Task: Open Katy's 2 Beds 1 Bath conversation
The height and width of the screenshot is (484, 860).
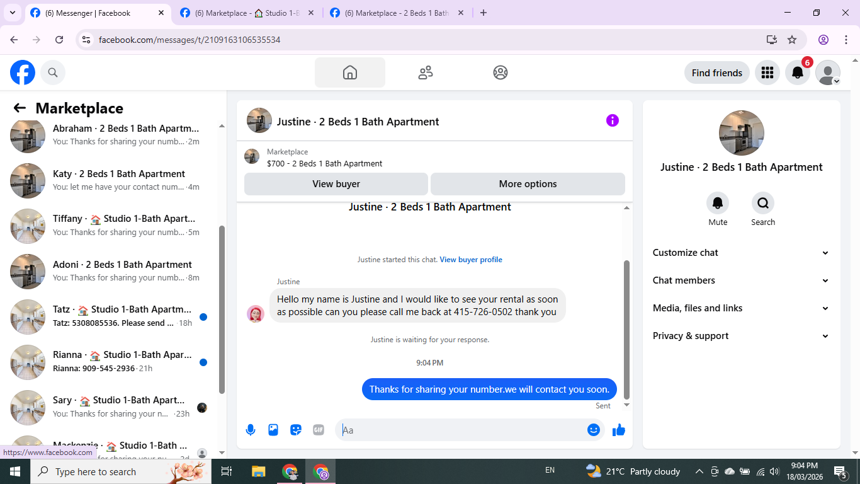Action: 110,180
